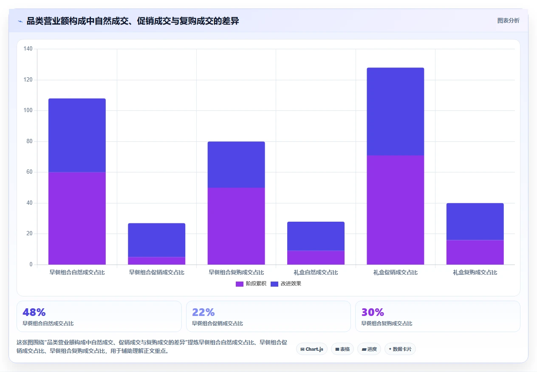Click caption 早餐组合促销成交占比 under 22%
Screen dimensions: 537x372
[x=218, y=324]
